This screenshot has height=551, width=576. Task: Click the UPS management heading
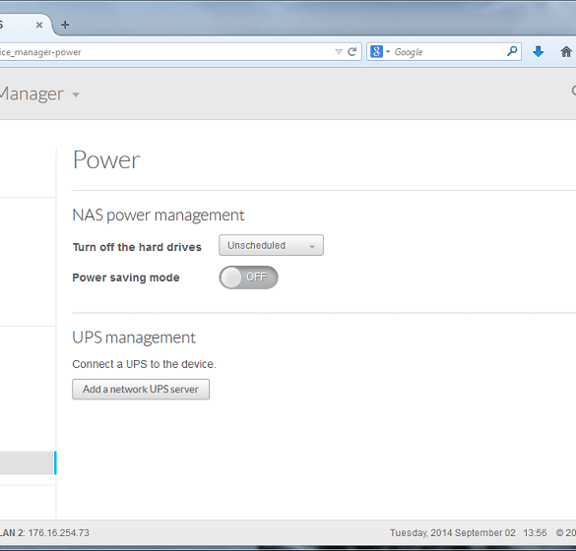coord(134,337)
